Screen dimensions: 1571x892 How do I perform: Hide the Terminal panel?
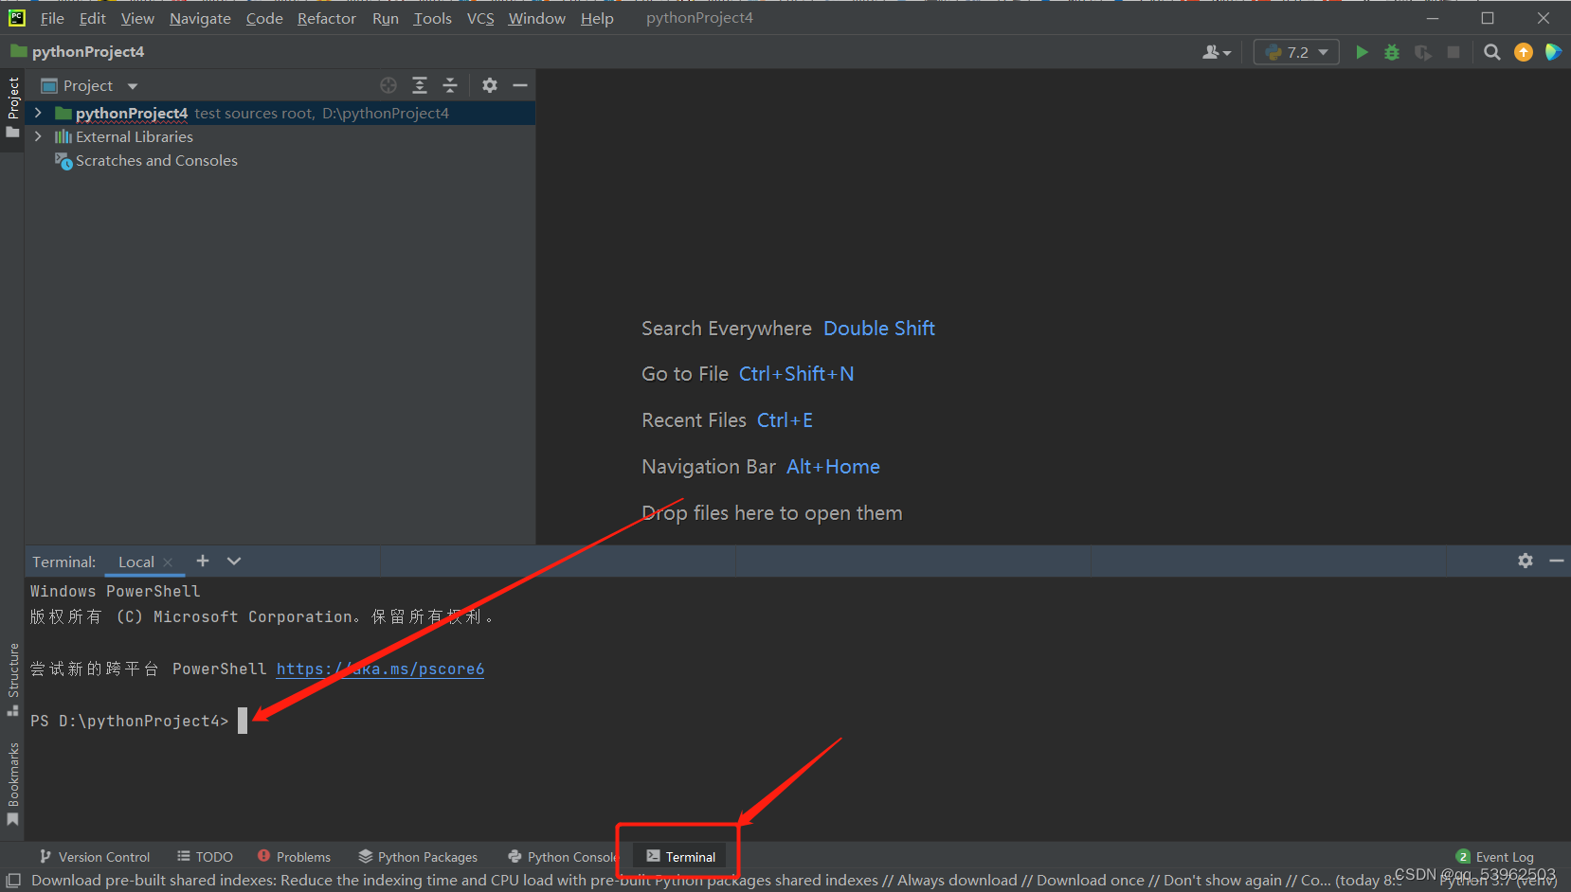tap(1556, 561)
